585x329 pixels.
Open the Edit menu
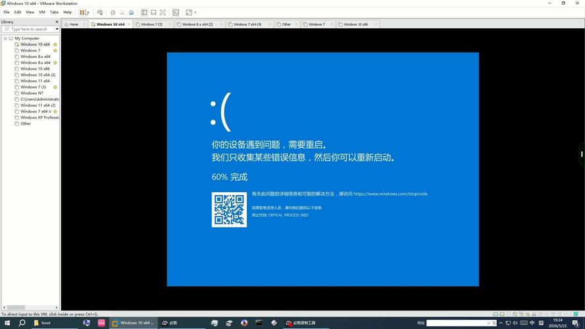pos(18,12)
